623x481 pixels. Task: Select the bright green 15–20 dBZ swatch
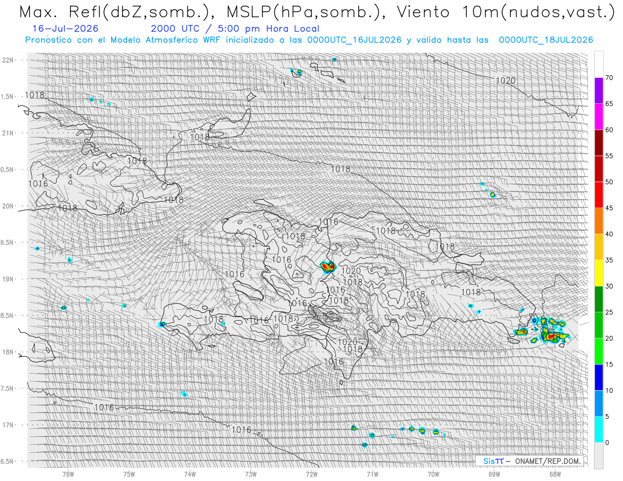pos(599,351)
